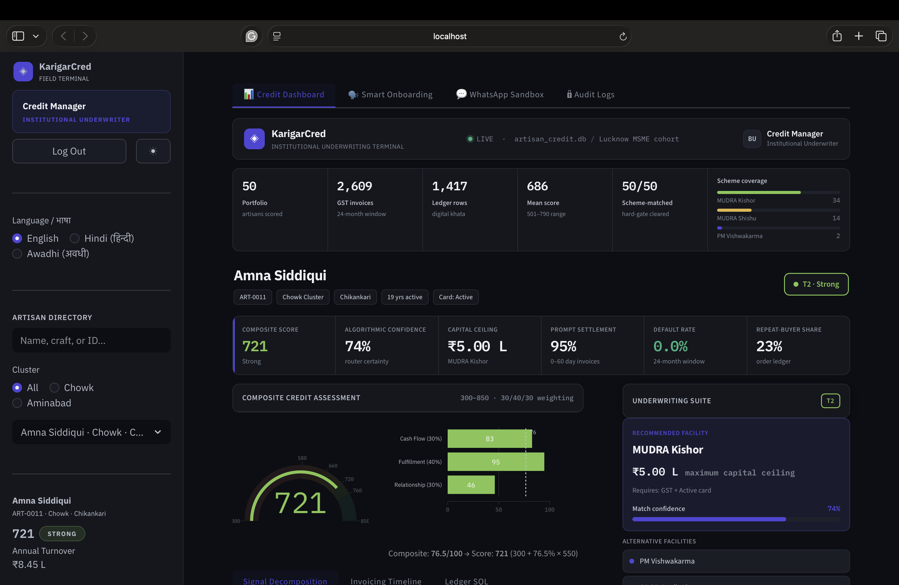Click the T2 · Strong tier badge
The image size is (899, 585).
(816, 284)
